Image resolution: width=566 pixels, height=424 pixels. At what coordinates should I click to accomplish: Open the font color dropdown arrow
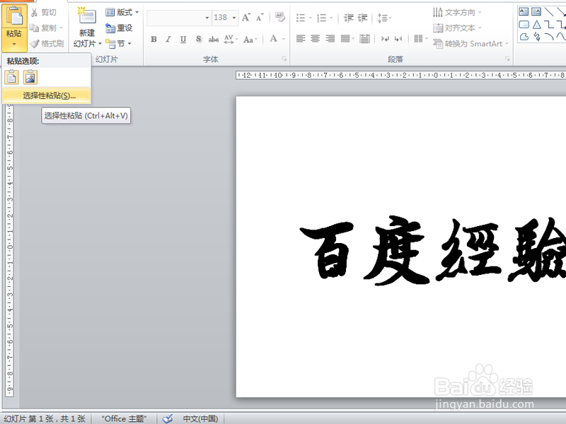click(284, 39)
